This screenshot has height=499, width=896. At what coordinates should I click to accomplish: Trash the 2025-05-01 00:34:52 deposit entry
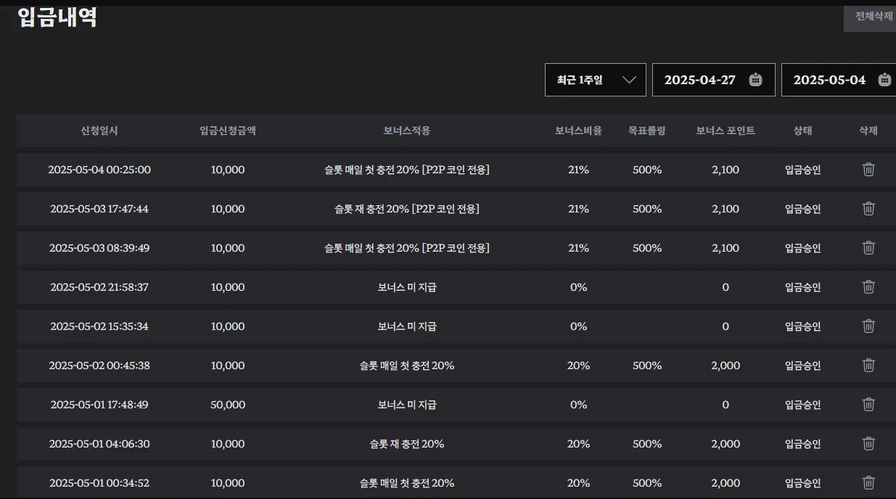pyautogui.click(x=868, y=483)
